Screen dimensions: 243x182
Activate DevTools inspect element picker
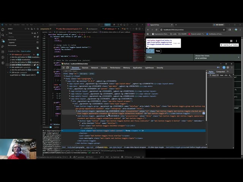pos(63,67)
